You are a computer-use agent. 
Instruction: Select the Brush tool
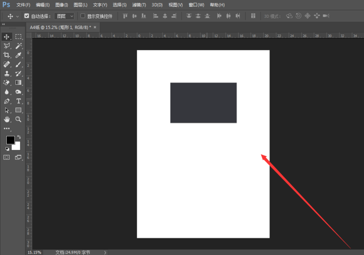coord(18,64)
